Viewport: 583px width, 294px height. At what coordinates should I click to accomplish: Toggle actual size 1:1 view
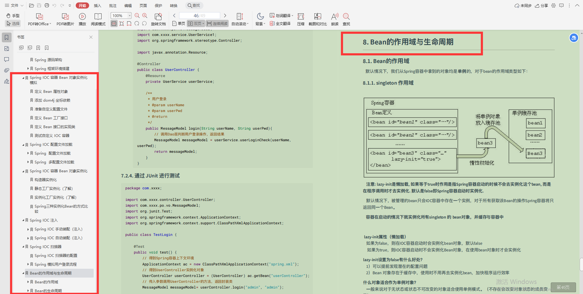point(114,23)
